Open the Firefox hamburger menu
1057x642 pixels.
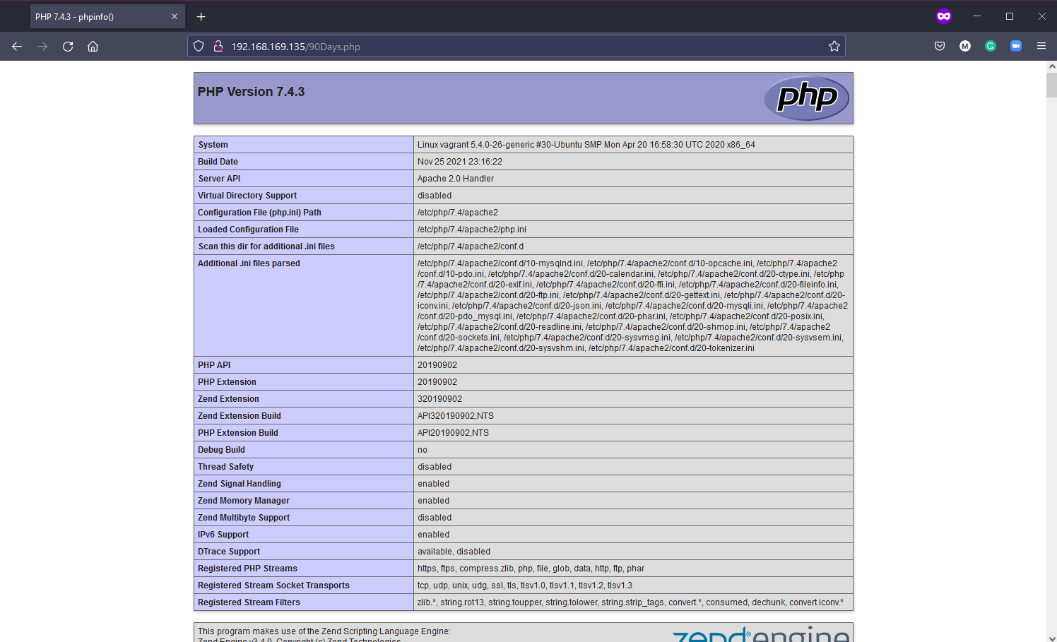coord(1041,47)
